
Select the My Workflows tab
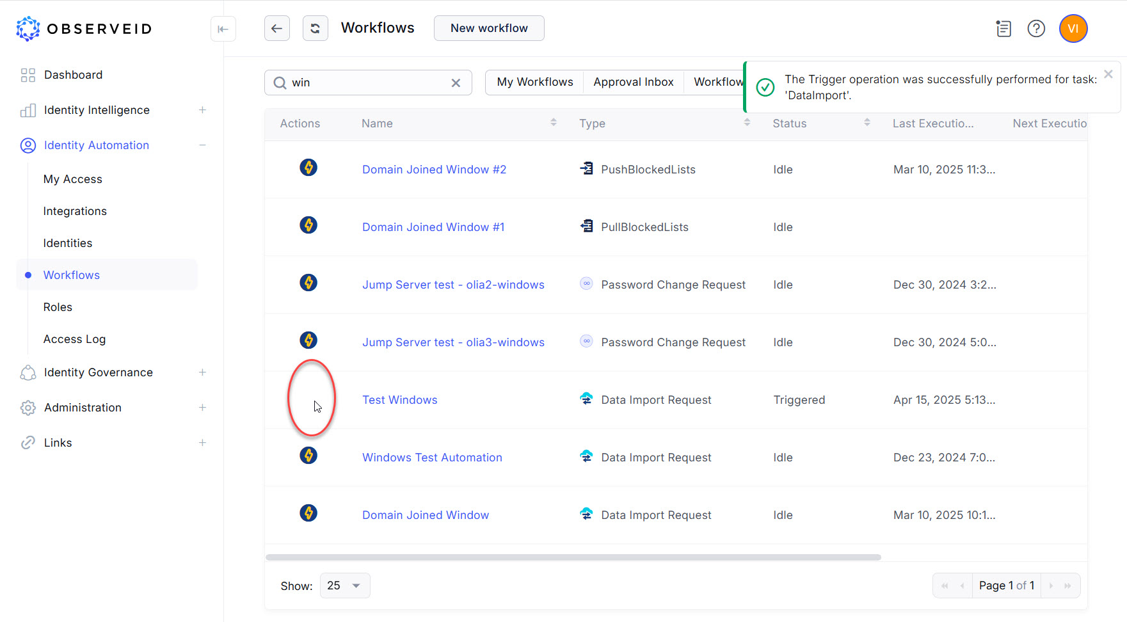click(534, 82)
